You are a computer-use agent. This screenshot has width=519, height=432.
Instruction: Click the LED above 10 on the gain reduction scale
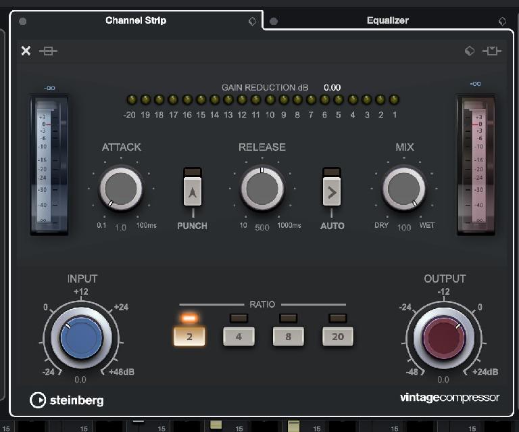pos(270,99)
